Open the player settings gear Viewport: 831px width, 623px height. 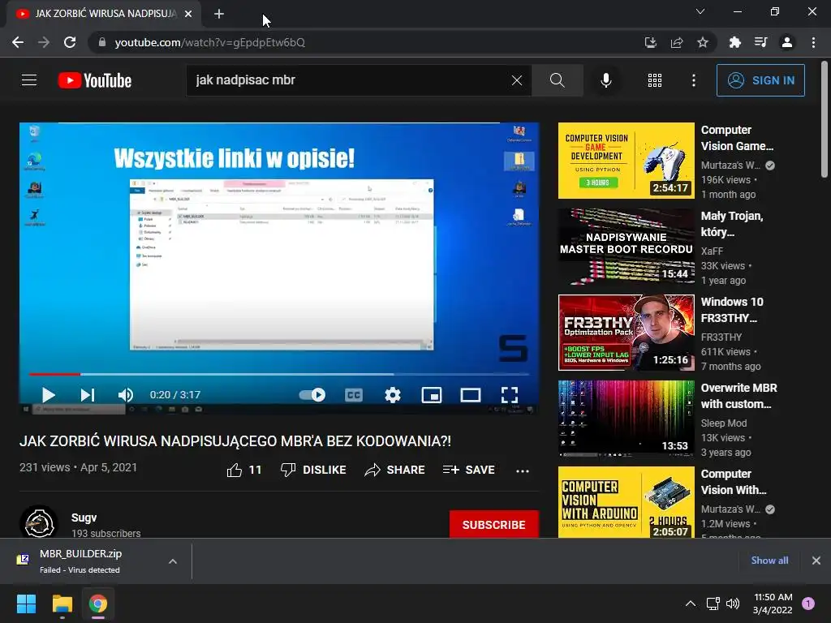tap(393, 395)
